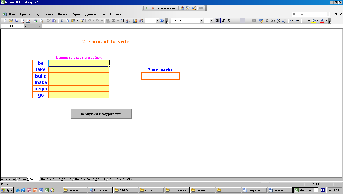Toggle Align Right
Screen dimensions: 343x194
(248, 21)
